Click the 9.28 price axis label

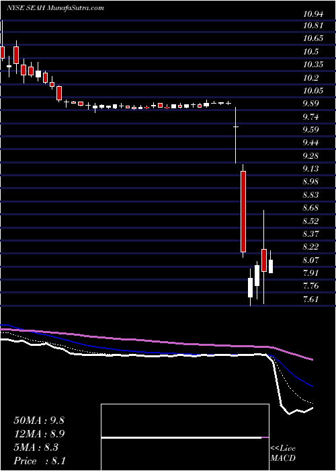[x=311, y=155]
